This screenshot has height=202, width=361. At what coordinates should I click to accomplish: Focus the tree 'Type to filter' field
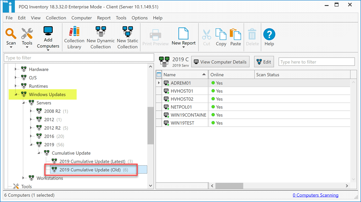pyautogui.click(x=79, y=58)
